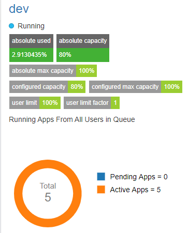Image resolution: width=188 pixels, height=233 pixels.
Task: Click the blue Pending Apps legend square
Action: point(101,177)
